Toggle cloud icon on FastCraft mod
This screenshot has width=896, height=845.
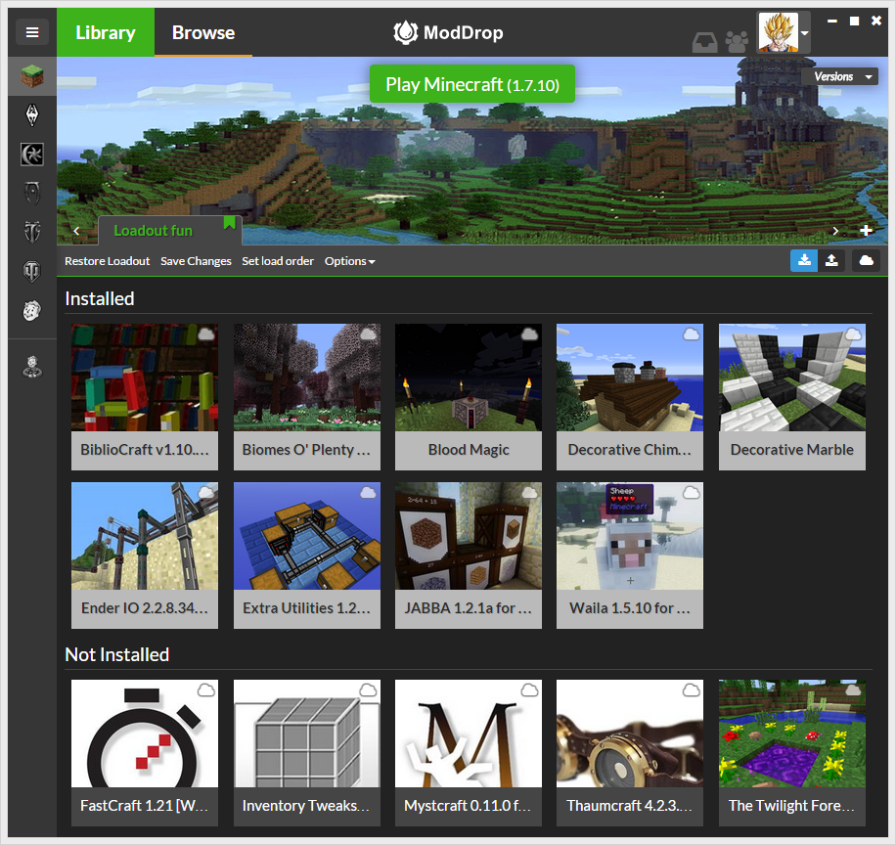click(205, 690)
